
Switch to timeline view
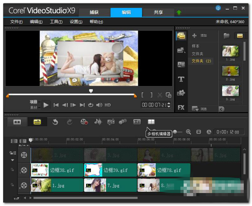tap(37, 122)
